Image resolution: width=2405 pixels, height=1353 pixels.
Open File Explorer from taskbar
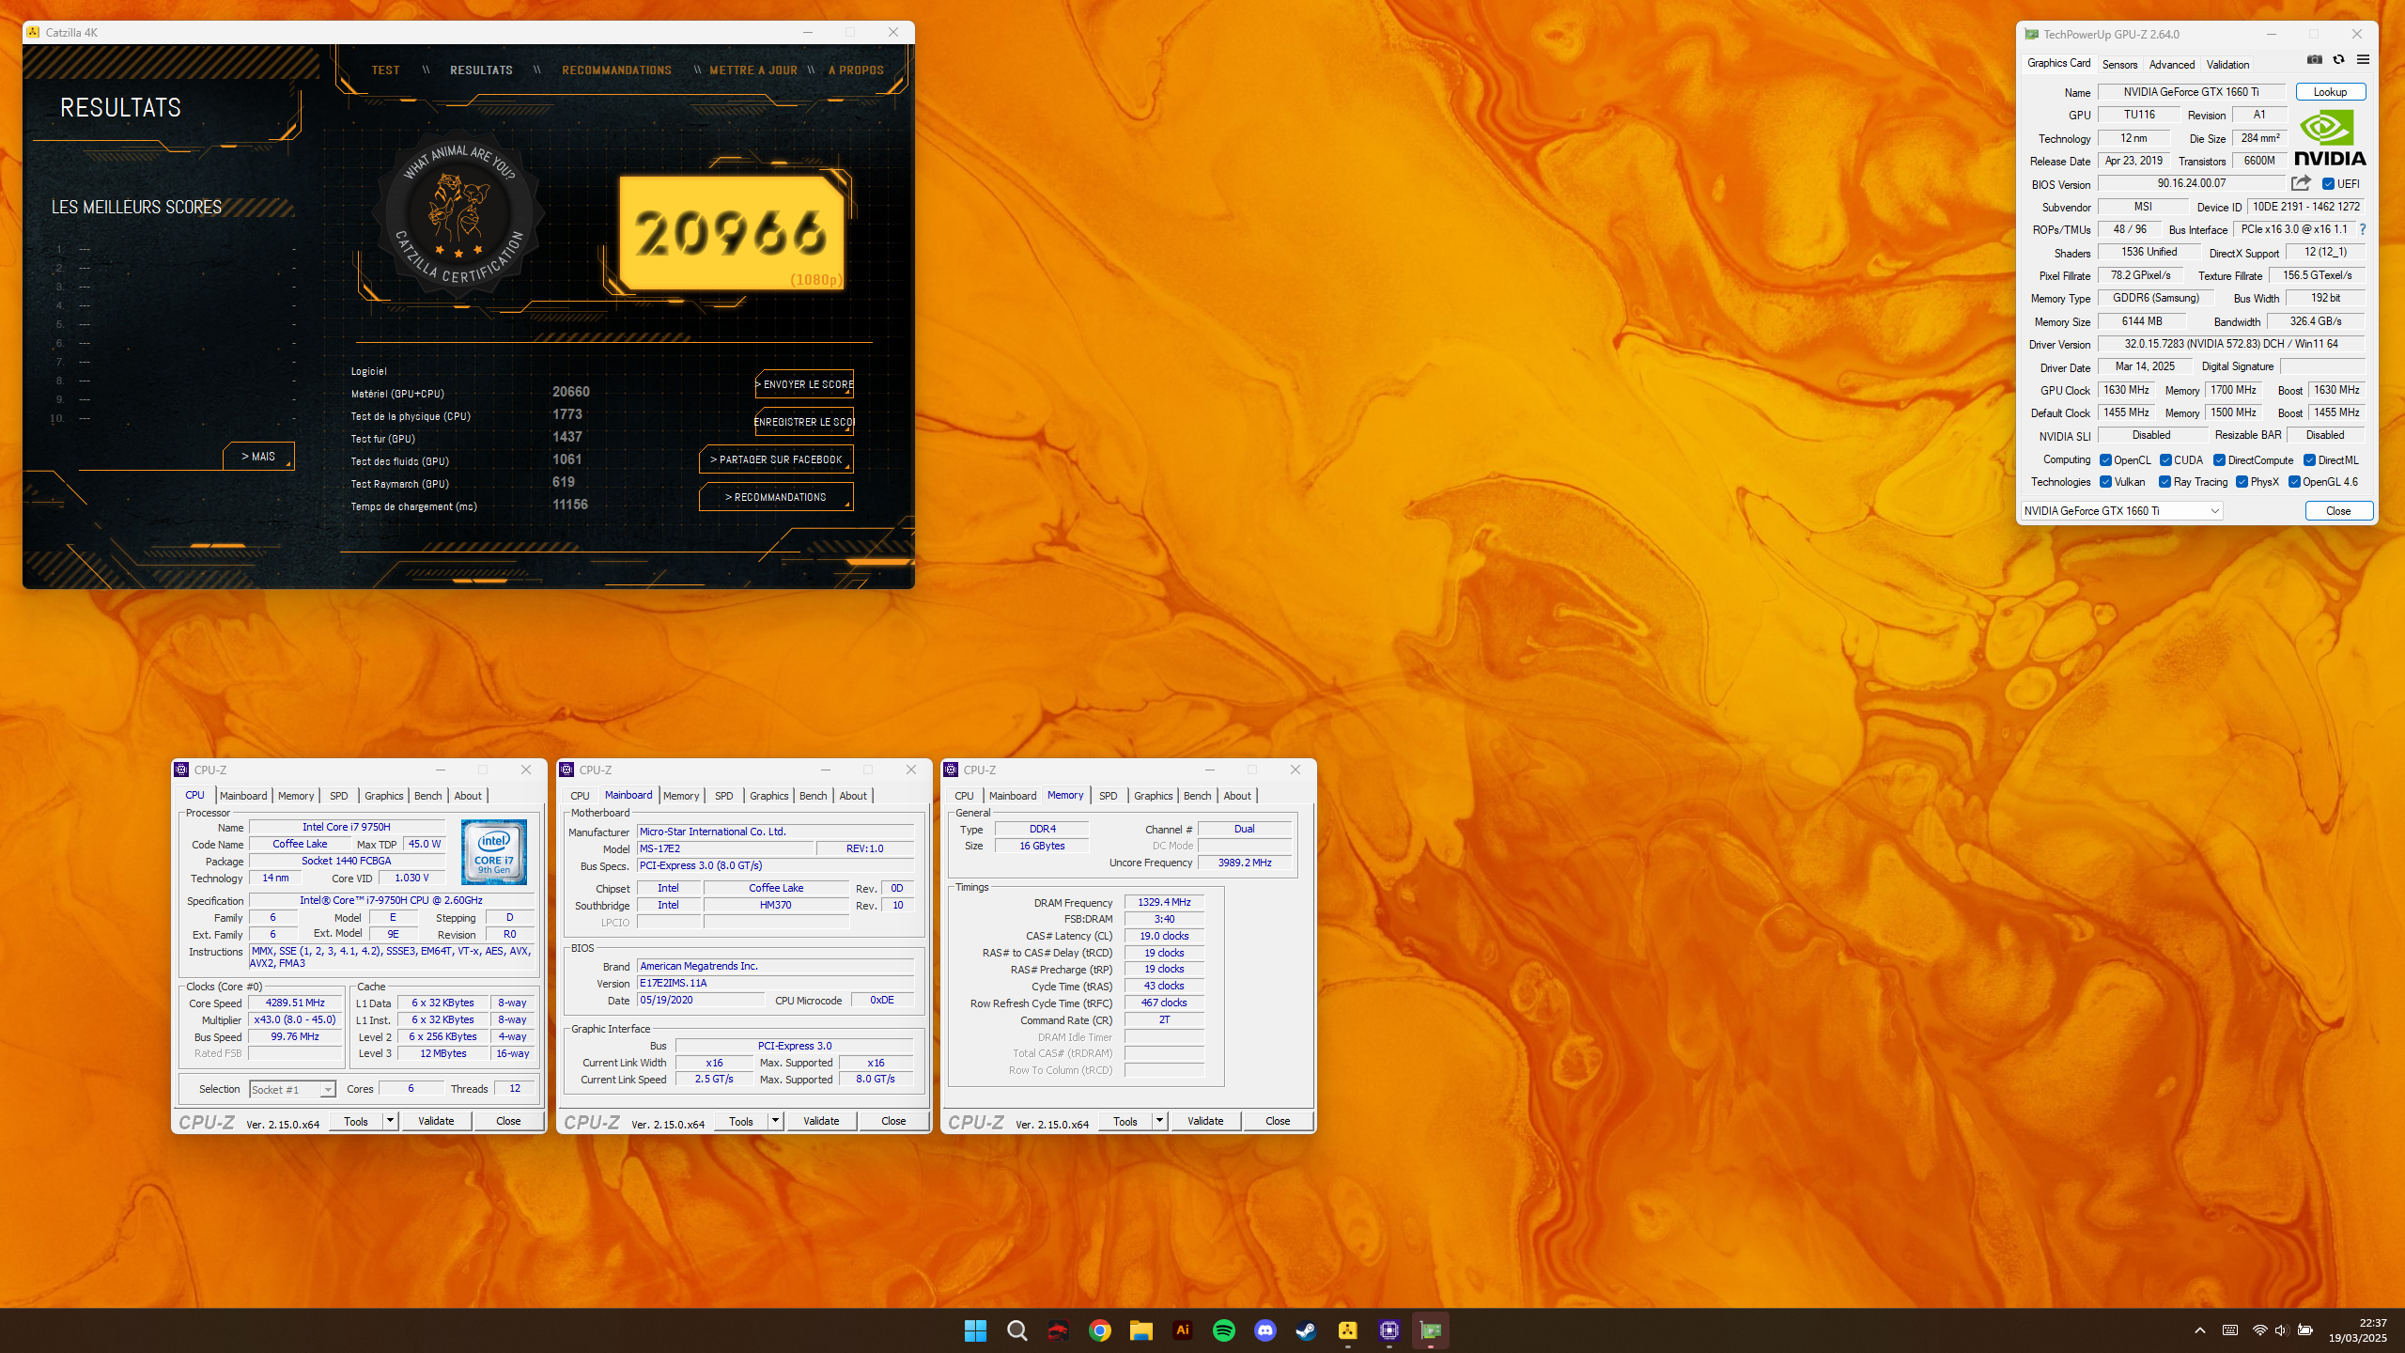click(1140, 1330)
